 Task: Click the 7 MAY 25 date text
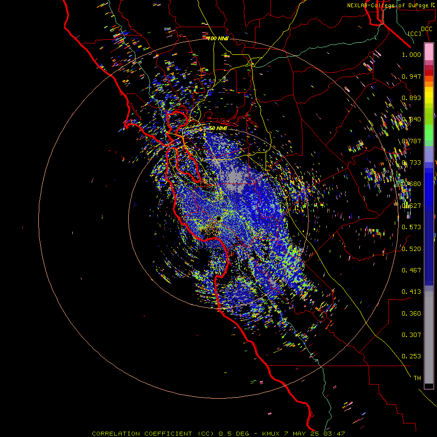pos(303,434)
